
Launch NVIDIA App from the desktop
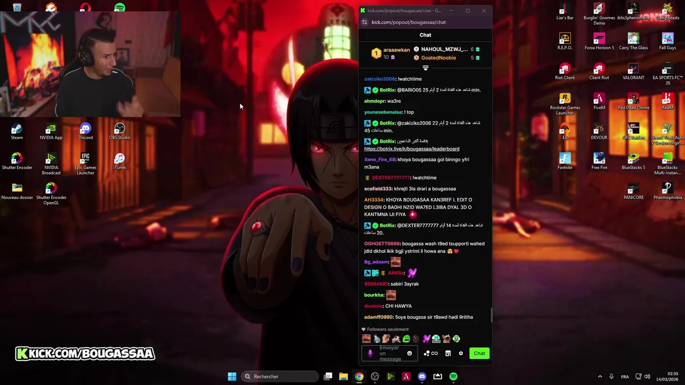[51, 132]
